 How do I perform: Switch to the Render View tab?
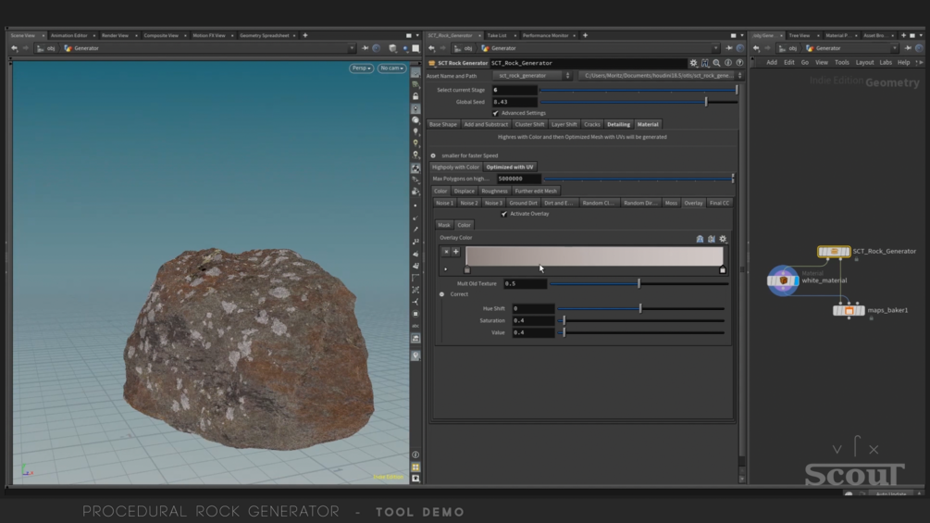coord(115,35)
